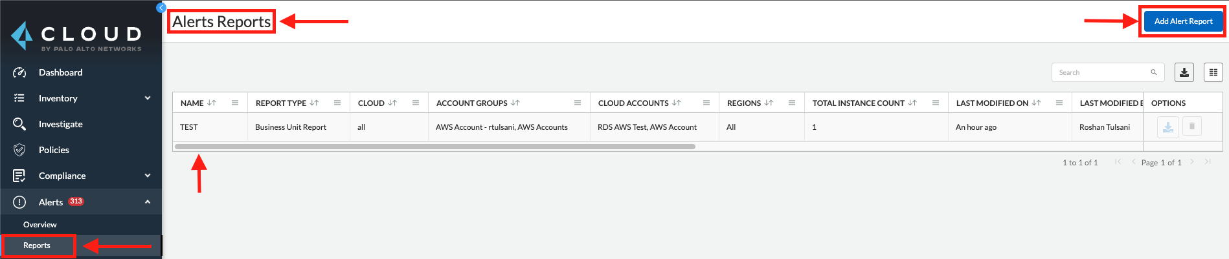This screenshot has width=1229, height=259.
Task: Open Report Type column menu icon
Action: point(337,103)
